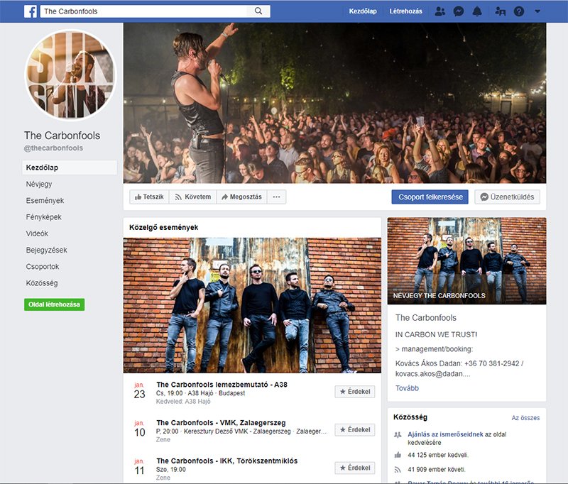Click the quick help question mark icon

coord(519,11)
